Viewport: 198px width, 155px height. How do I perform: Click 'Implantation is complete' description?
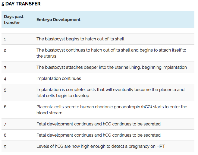coord(111,93)
